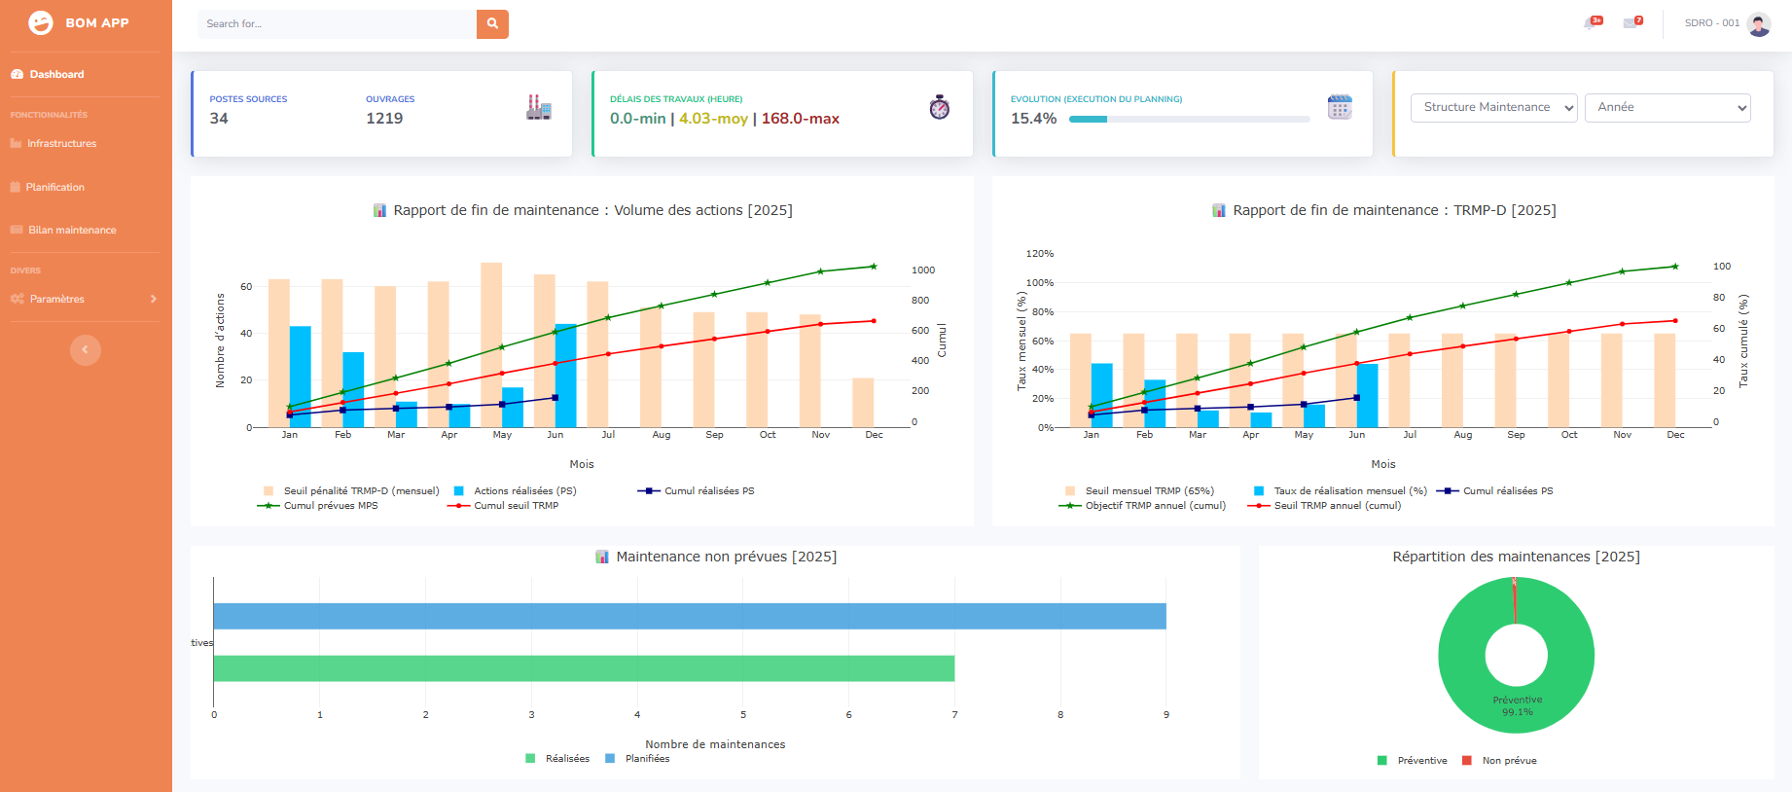Screen dimensions: 1792x792
Task: Click the BOM APP logo icon
Action: (41, 22)
